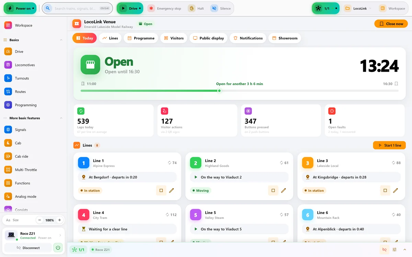Toggle the Power on button in the top bar

pos(20,8)
